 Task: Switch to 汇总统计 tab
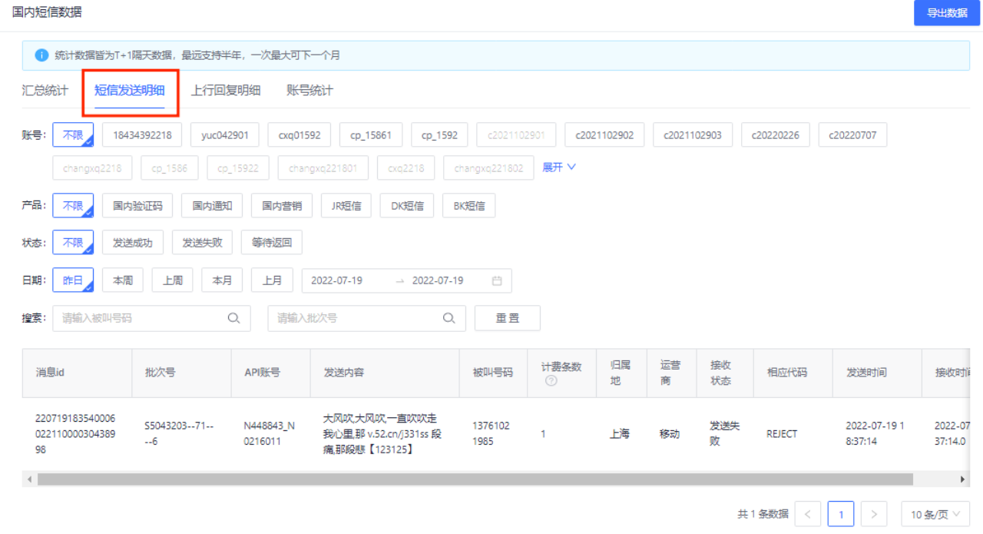(x=45, y=91)
